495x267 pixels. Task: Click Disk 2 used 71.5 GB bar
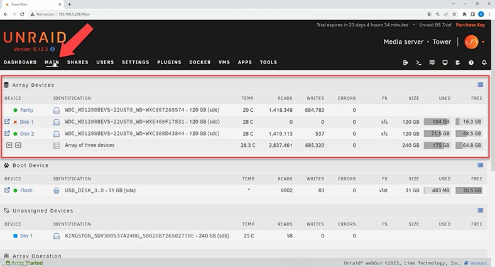click(437, 133)
